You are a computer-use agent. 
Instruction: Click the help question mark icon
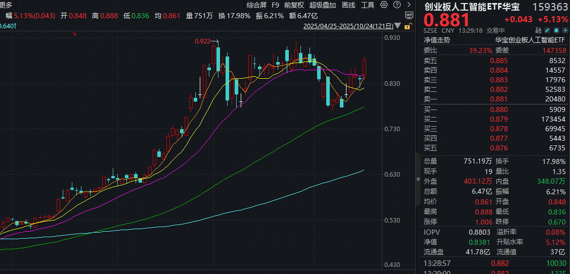pos(396,5)
